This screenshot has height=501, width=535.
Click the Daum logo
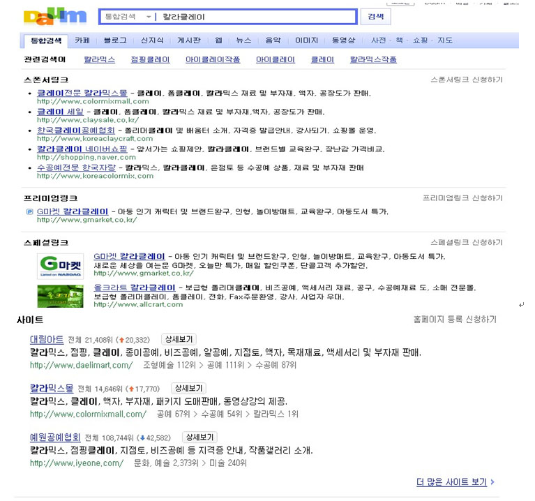click(55, 17)
